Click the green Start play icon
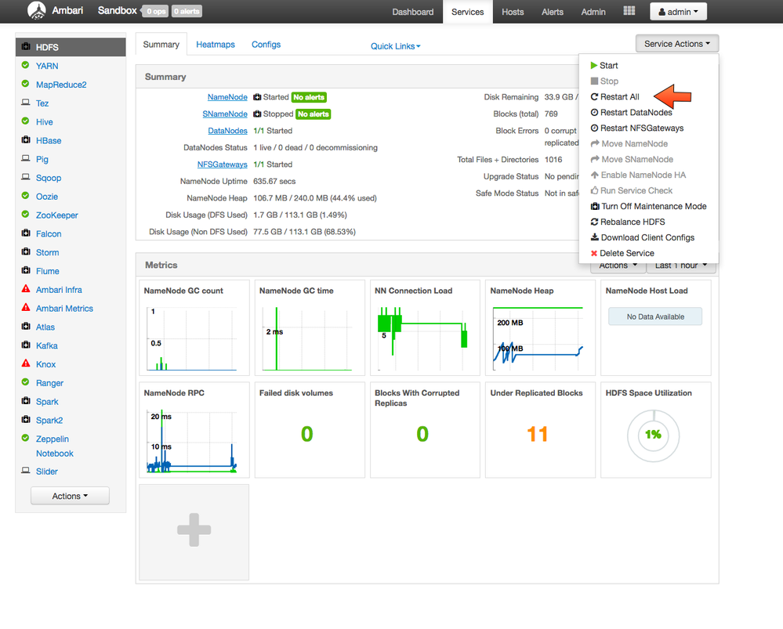The width and height of the screenshot is (783, 629). (x=594, y=65)
